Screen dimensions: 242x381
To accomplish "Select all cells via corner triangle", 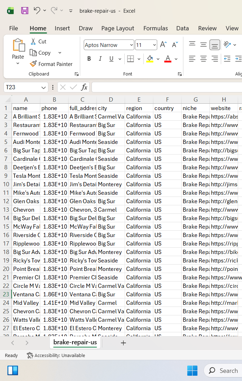I will click(x=8, y=99).
